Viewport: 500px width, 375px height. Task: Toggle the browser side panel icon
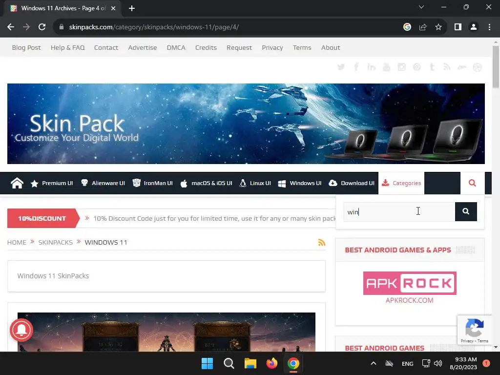pos(458,27)
